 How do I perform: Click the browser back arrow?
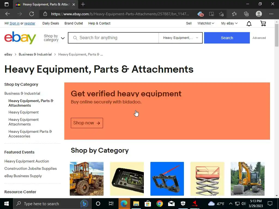coord(7,14)
